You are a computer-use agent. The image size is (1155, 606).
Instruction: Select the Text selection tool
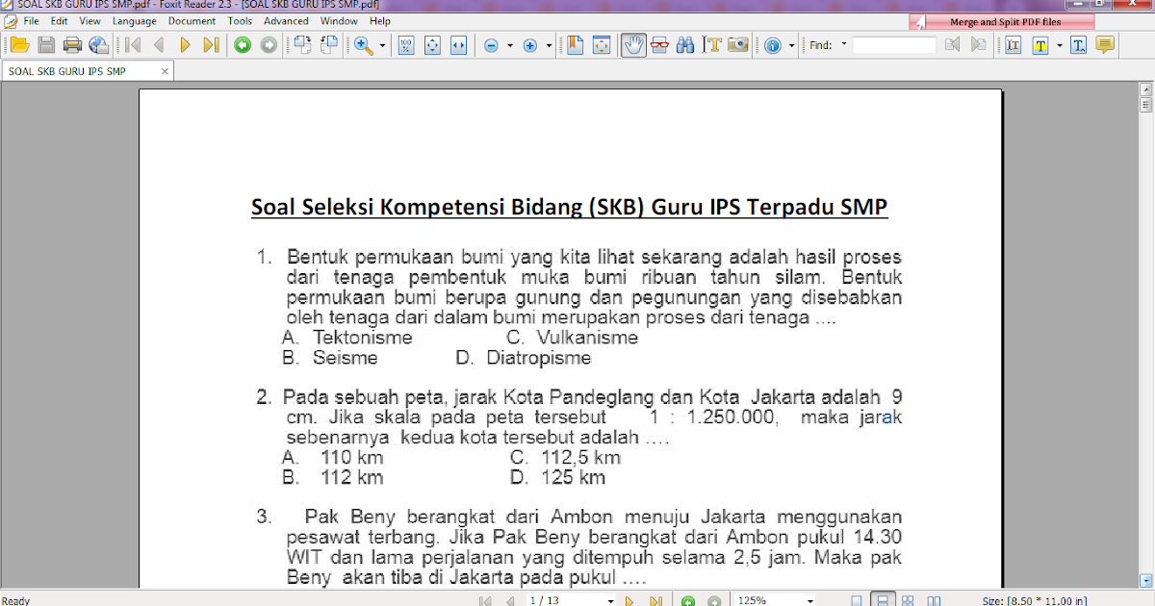(712, 44)
